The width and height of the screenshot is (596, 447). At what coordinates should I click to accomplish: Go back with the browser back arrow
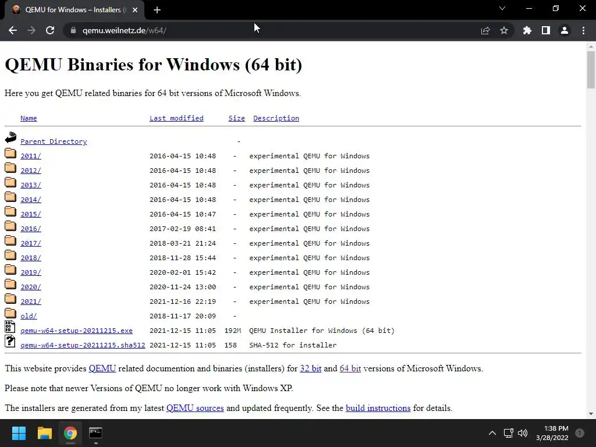(x=13, y=30)
